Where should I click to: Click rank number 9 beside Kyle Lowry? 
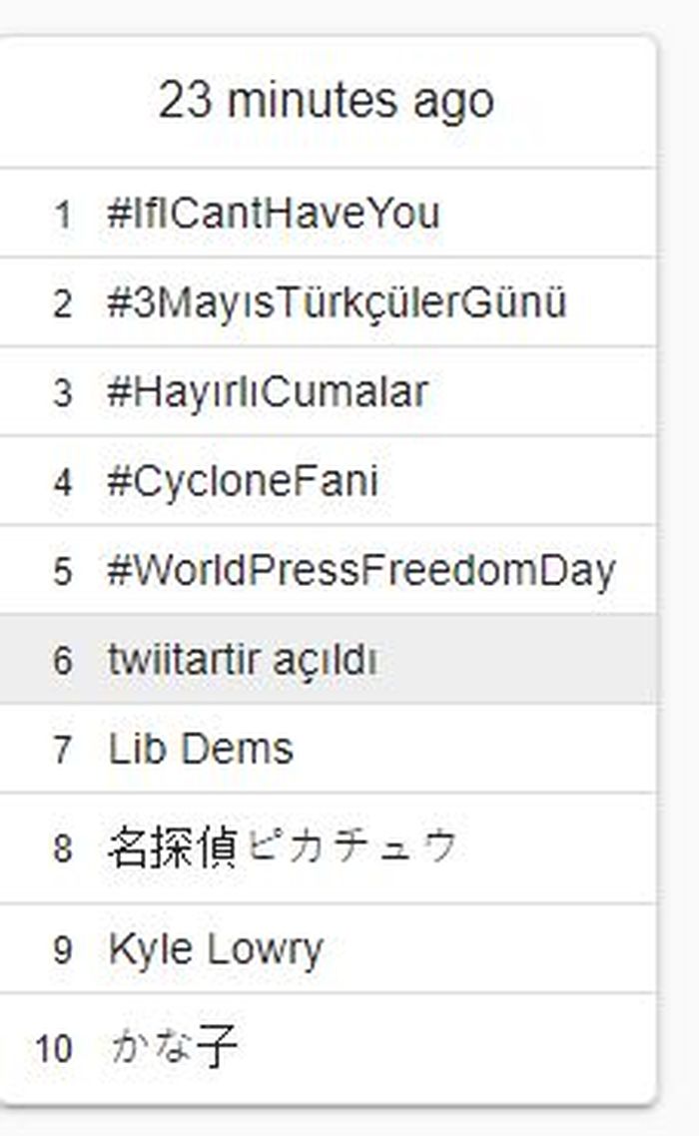click(64, 949)
